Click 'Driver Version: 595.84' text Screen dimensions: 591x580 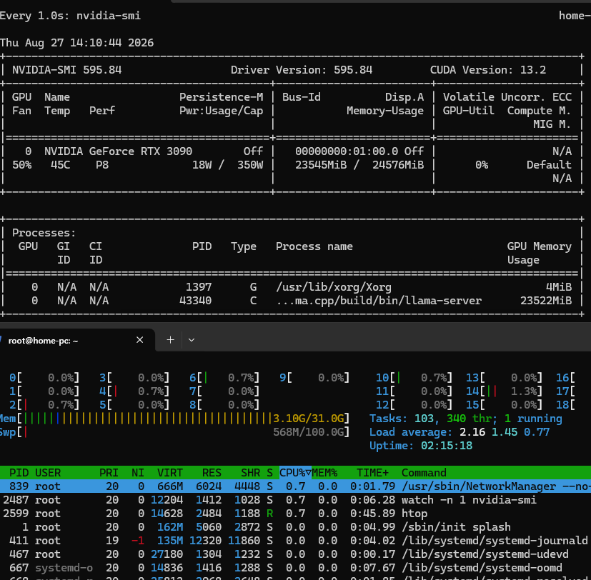pyautogui.click(x=301, y=70)
